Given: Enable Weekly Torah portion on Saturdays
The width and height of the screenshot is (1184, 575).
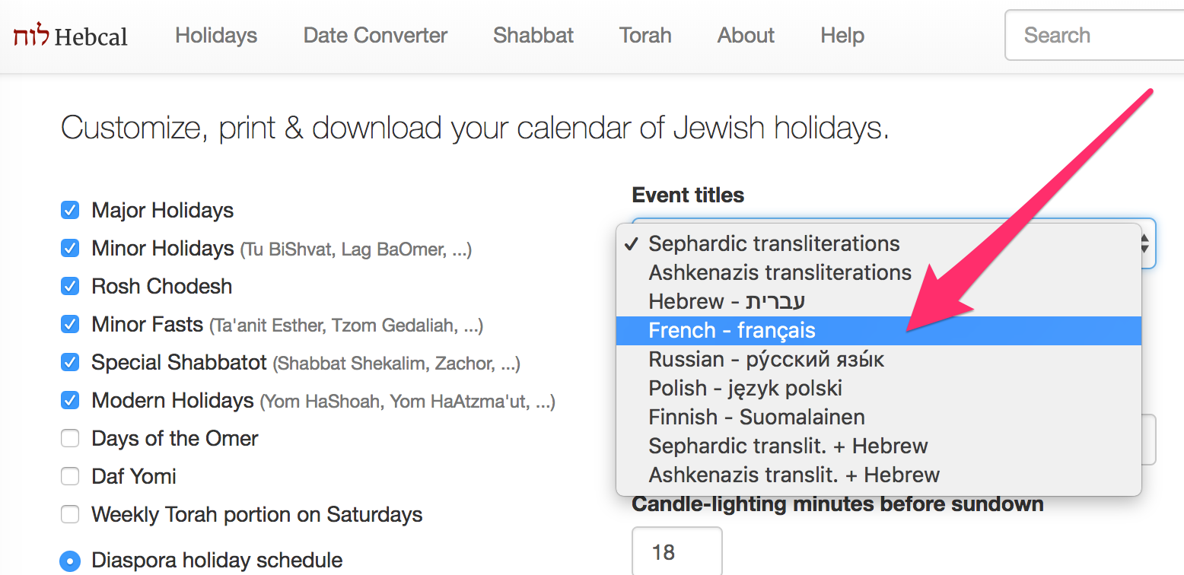Looking at the screenshot, I should pos(70,514).
